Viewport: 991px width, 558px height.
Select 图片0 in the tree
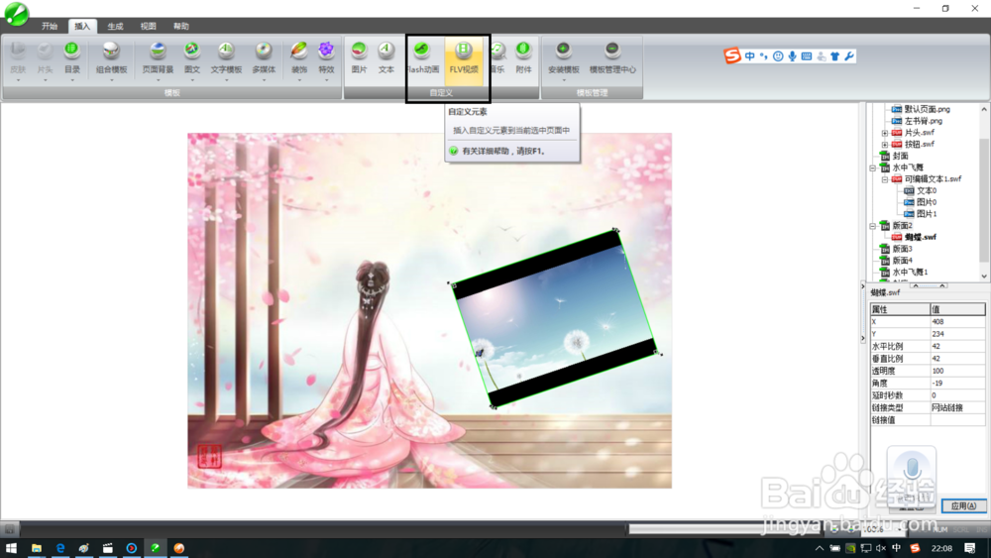(x=927, y=202)
